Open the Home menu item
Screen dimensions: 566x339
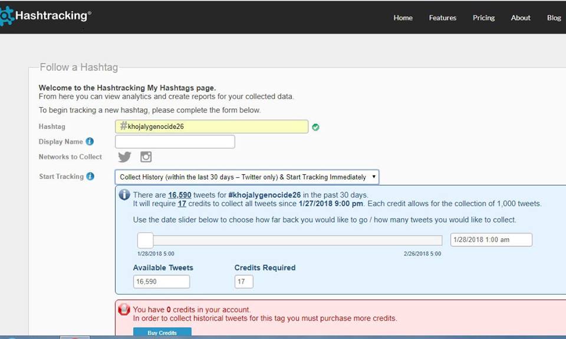click(x=403, y=18)
